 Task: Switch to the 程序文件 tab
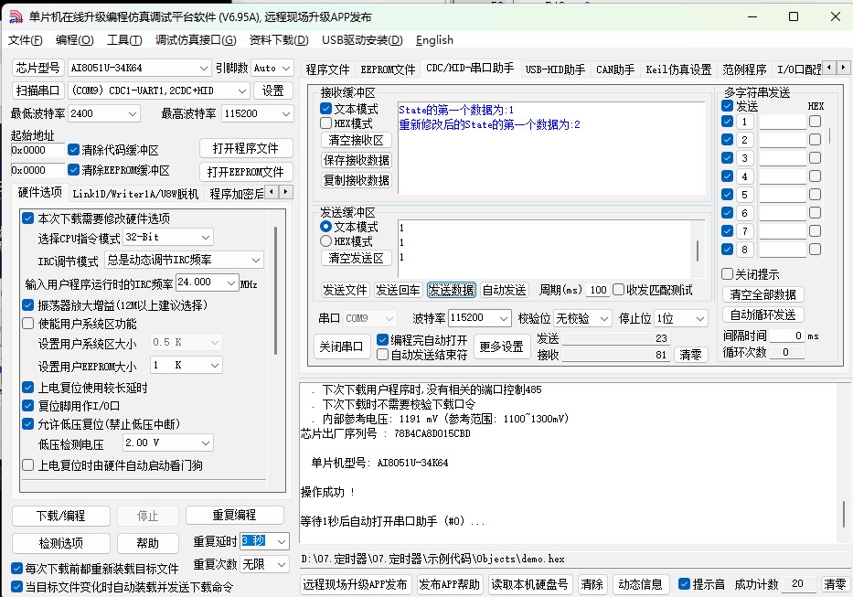(x=327, y=69)
